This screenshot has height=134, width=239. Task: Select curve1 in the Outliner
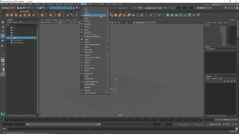[21, 38]
